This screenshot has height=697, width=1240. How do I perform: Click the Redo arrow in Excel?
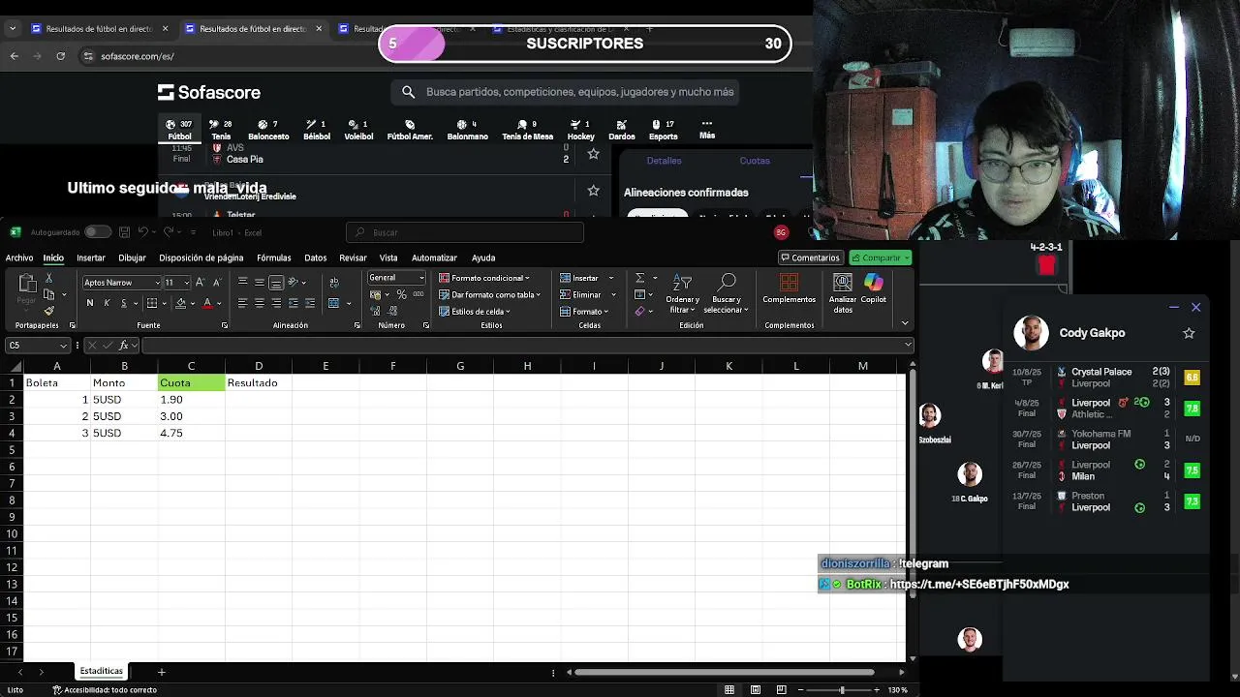[x=169, y=232]
